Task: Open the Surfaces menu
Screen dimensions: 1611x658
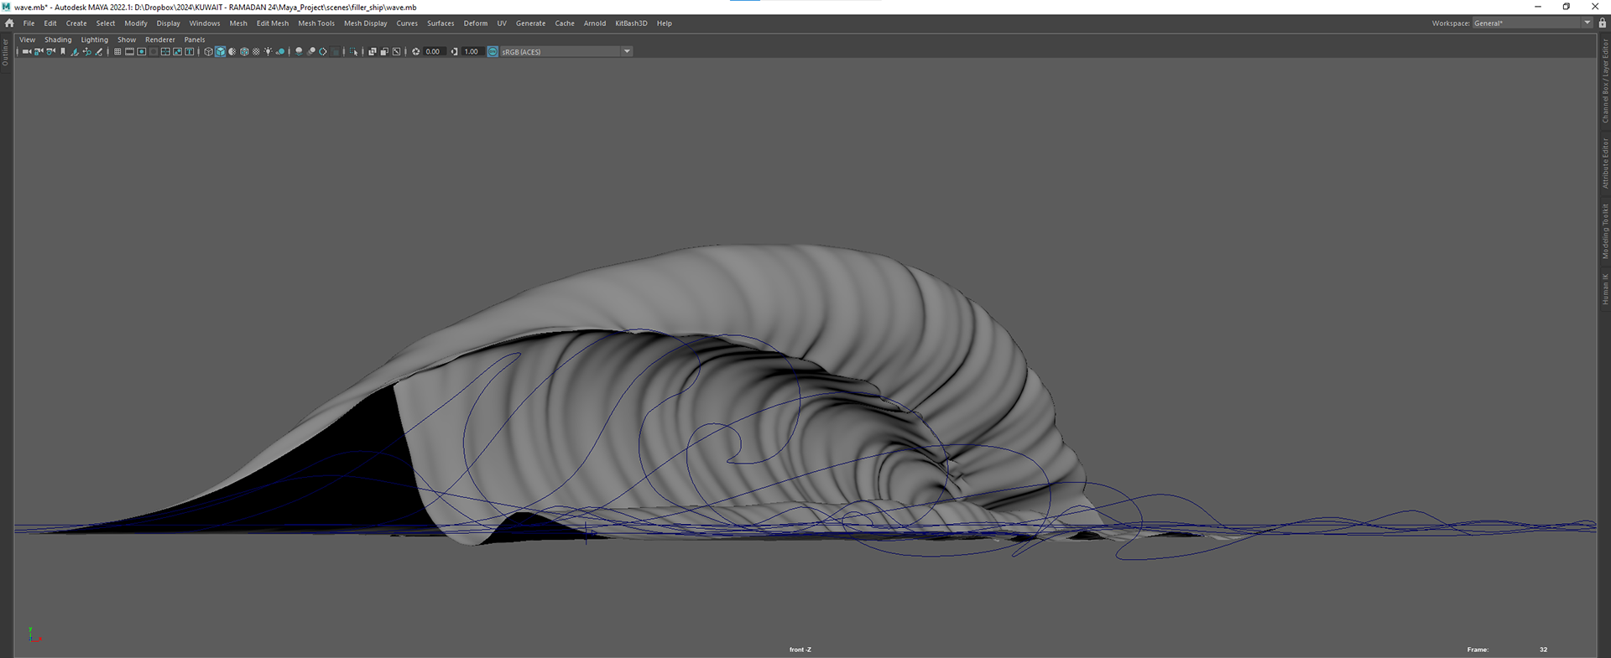Action: pos(441,23)
